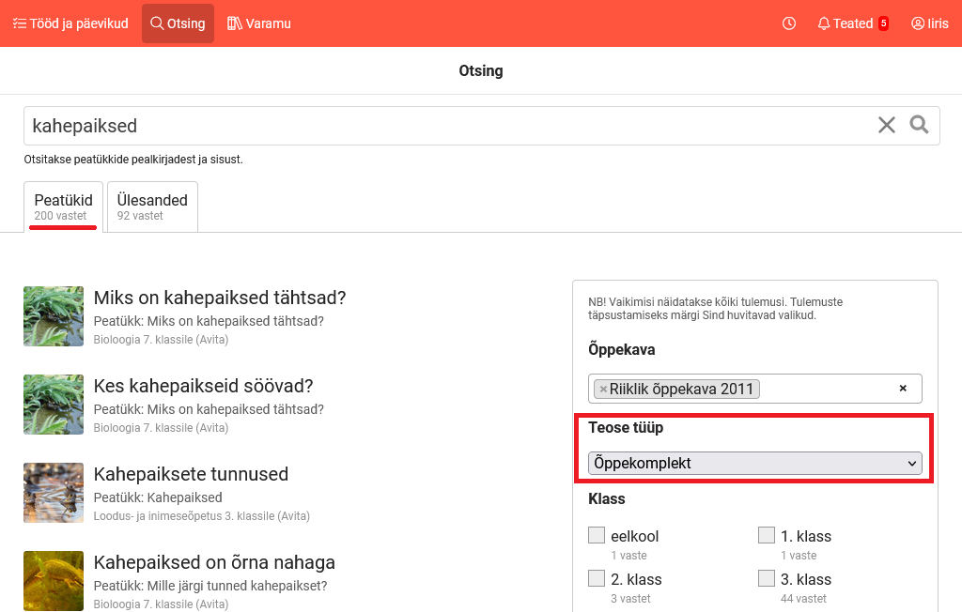
Task: Go to Varamu library
Action: (259, 23)
